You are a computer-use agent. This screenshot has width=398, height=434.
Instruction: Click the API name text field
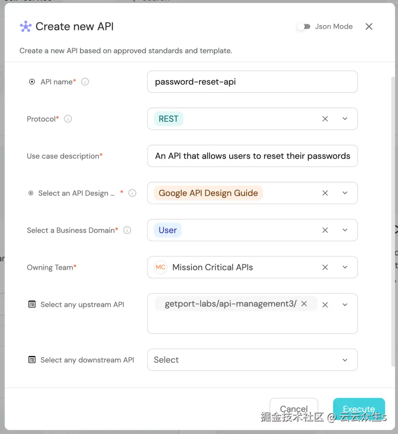pos(252,82)
